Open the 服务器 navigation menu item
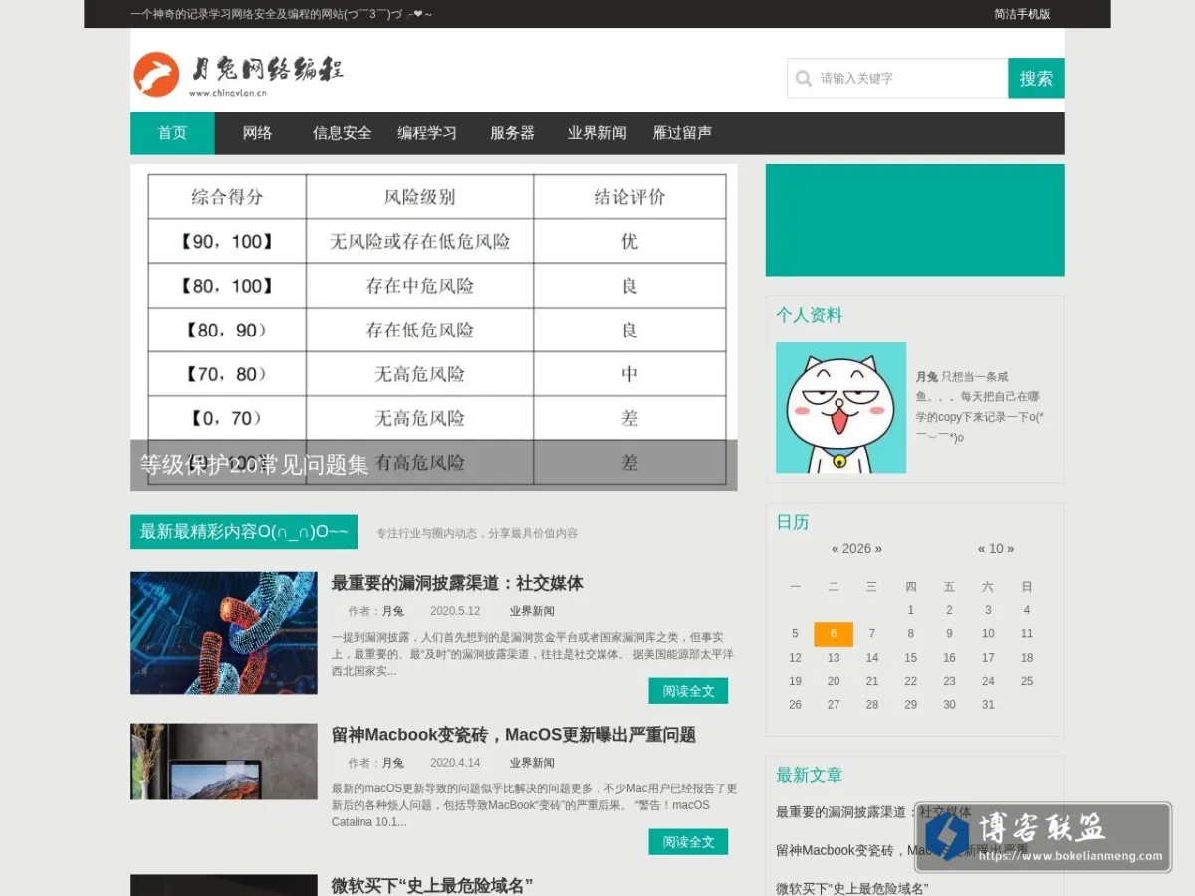 point(512,133)
